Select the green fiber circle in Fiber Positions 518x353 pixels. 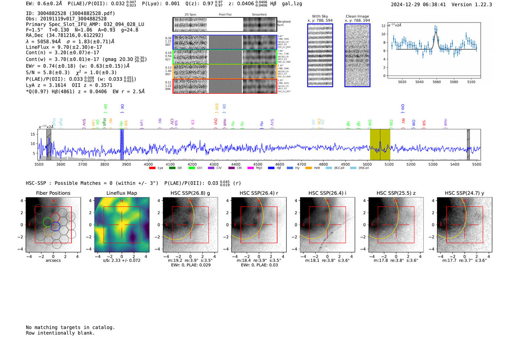coord(47,222)
